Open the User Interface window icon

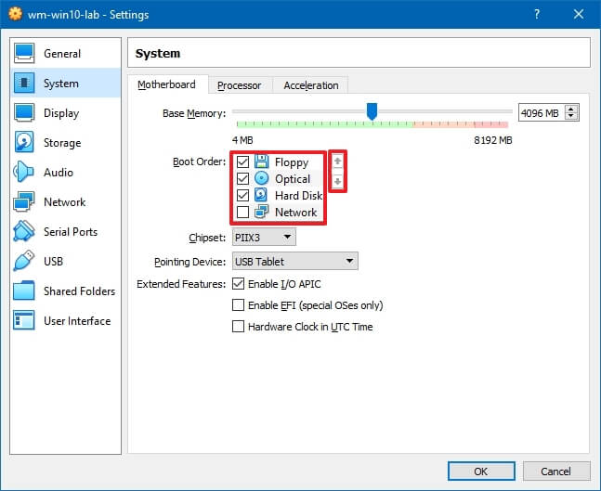coord(24,320)
